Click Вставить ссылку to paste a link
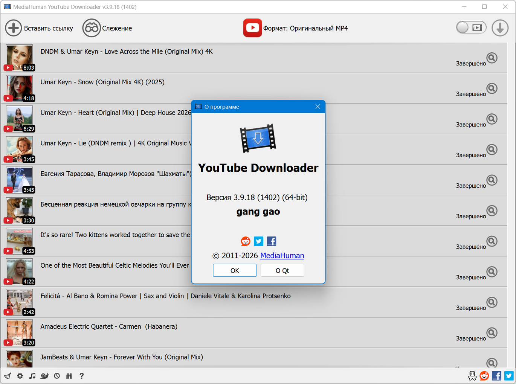Image resolution: width=516 pixels, height=384 pixels. [39, 28]
